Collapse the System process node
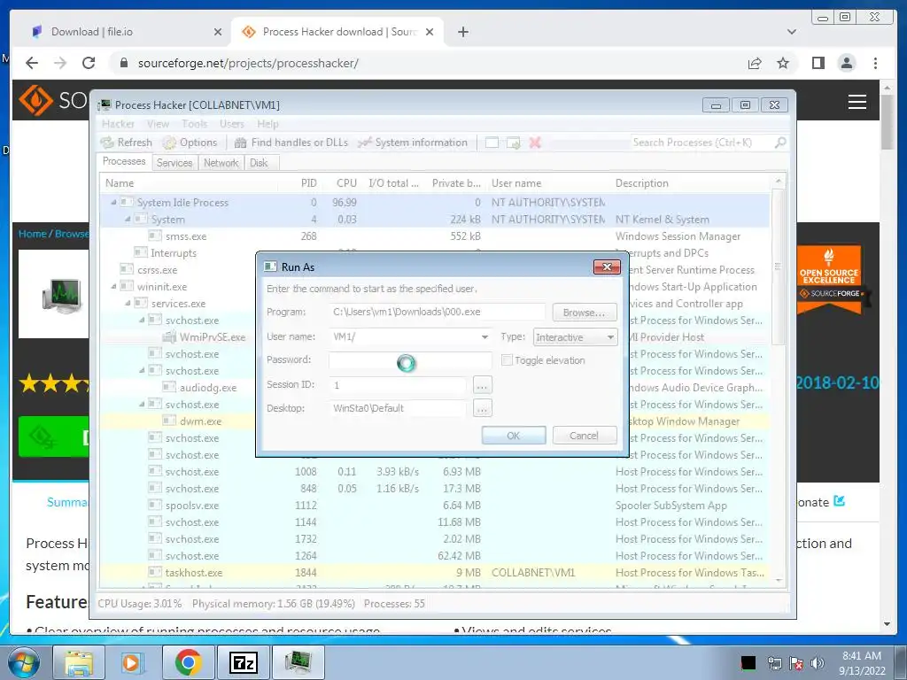 click(128, 220)
